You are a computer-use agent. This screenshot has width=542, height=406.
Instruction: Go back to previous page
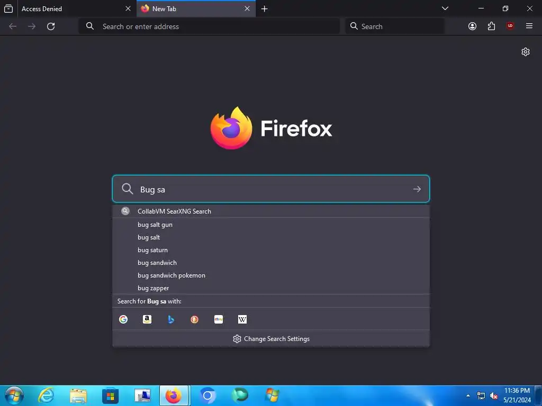point(13,26)
